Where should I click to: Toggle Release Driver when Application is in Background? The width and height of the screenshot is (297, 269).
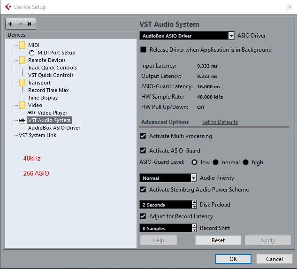click(144, 50)
